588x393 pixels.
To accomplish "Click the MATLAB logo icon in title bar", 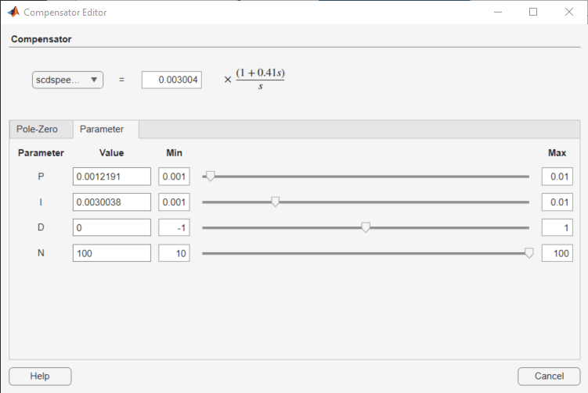I will click(13, 12).
